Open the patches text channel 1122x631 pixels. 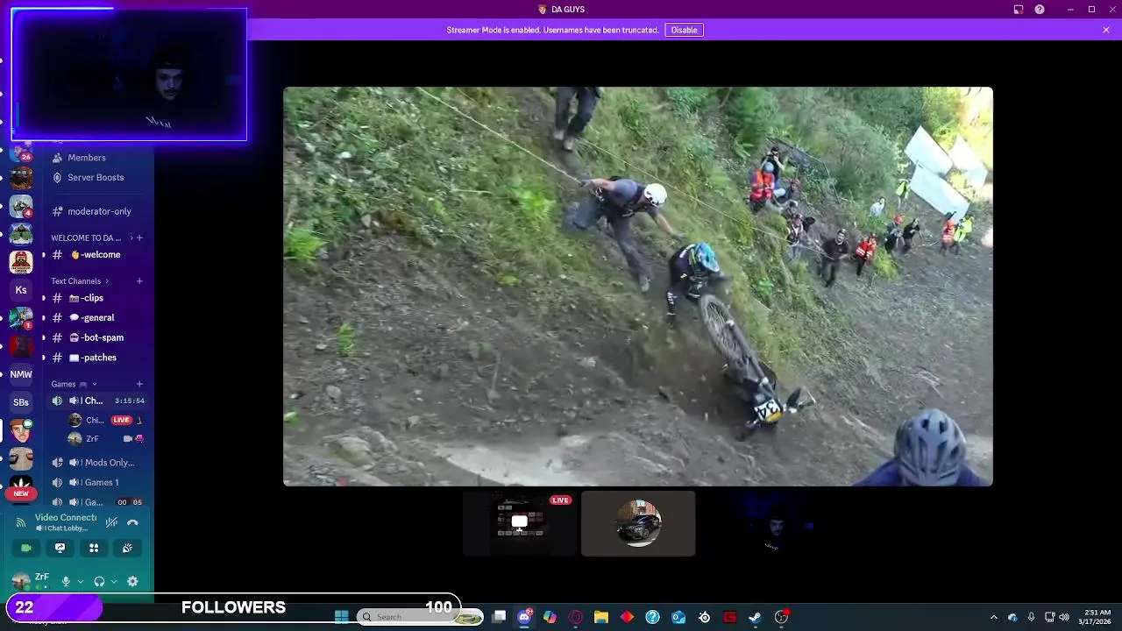coord(98,358)
